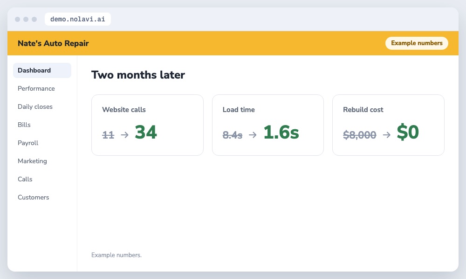Viewport: 466px width, 279px height.
Task: Click the demo.nolavi.ai address field
Action: tap(77, 19)
